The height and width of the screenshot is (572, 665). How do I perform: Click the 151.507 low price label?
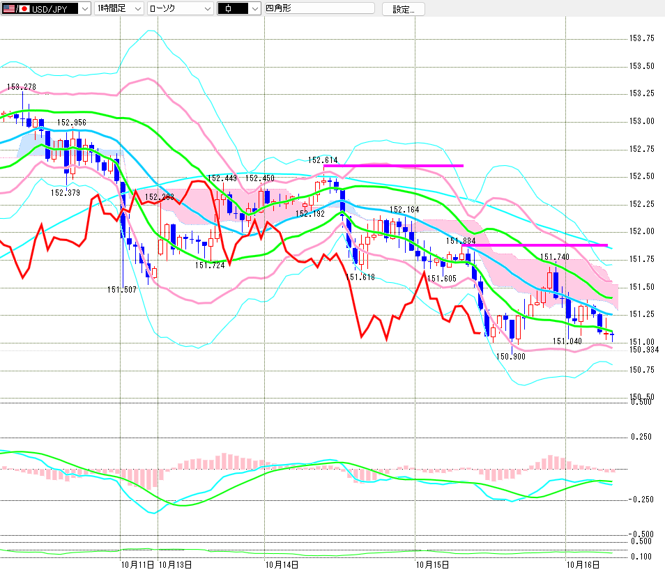tap(121, 290)
